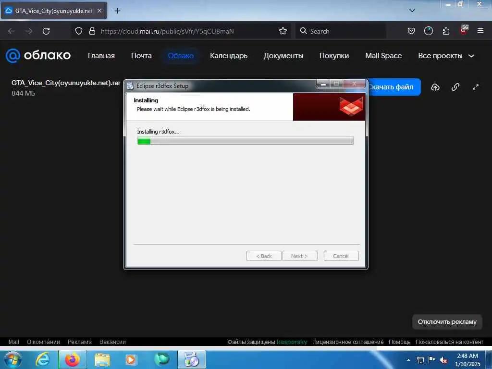Open Windows Media Player taskbar icon
This screenshot has width=492, height=369.
(x=131, y=359)
